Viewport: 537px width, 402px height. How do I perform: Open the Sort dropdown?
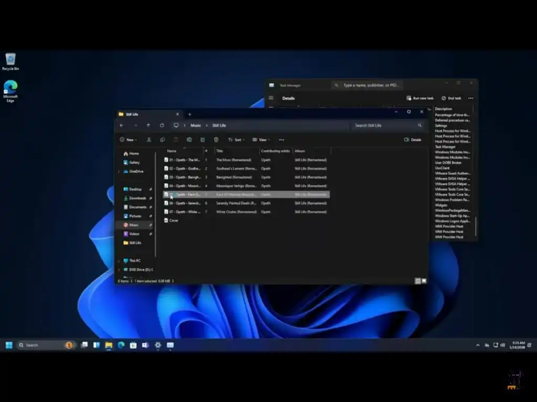237,140
